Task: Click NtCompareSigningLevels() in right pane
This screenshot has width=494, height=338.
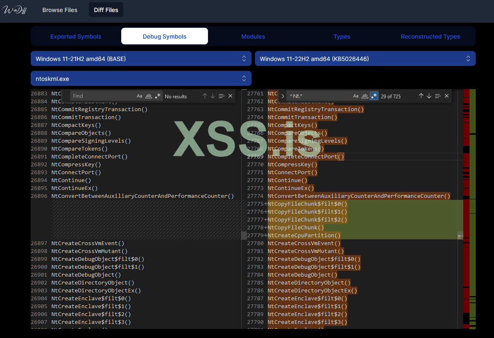Action: click(307, 141)
